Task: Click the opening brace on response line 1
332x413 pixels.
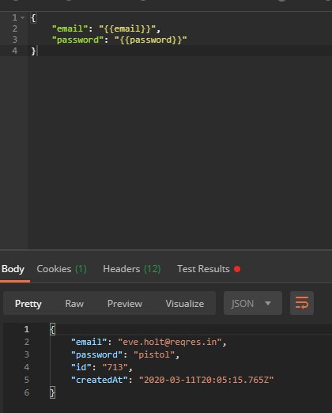Action: [x=52, y=329]
